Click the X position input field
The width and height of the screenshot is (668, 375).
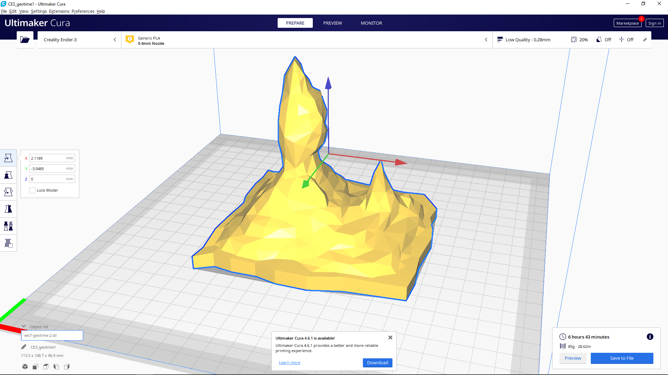pos(52,158)
